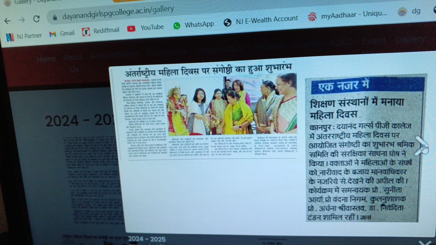This screenshot has height=245, width=436.
Task: Click the newspaper group photo in the lightbox
Action: point(230,106)
